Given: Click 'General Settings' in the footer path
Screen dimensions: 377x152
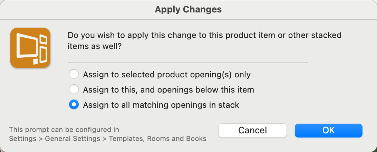Looking at the screenshot, I should (x=71, y=139).
